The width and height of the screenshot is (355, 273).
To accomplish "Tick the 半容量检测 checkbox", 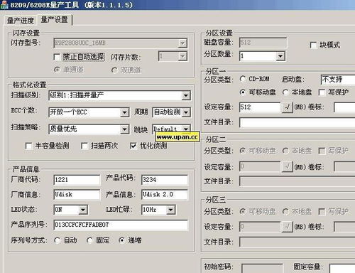I will click(28, 146).
